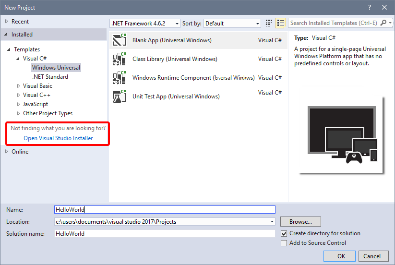
Task: Click the Unit Test App template icon
Action: point(120,96)
